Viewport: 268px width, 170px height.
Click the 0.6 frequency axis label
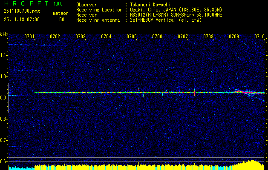point(4,161)
